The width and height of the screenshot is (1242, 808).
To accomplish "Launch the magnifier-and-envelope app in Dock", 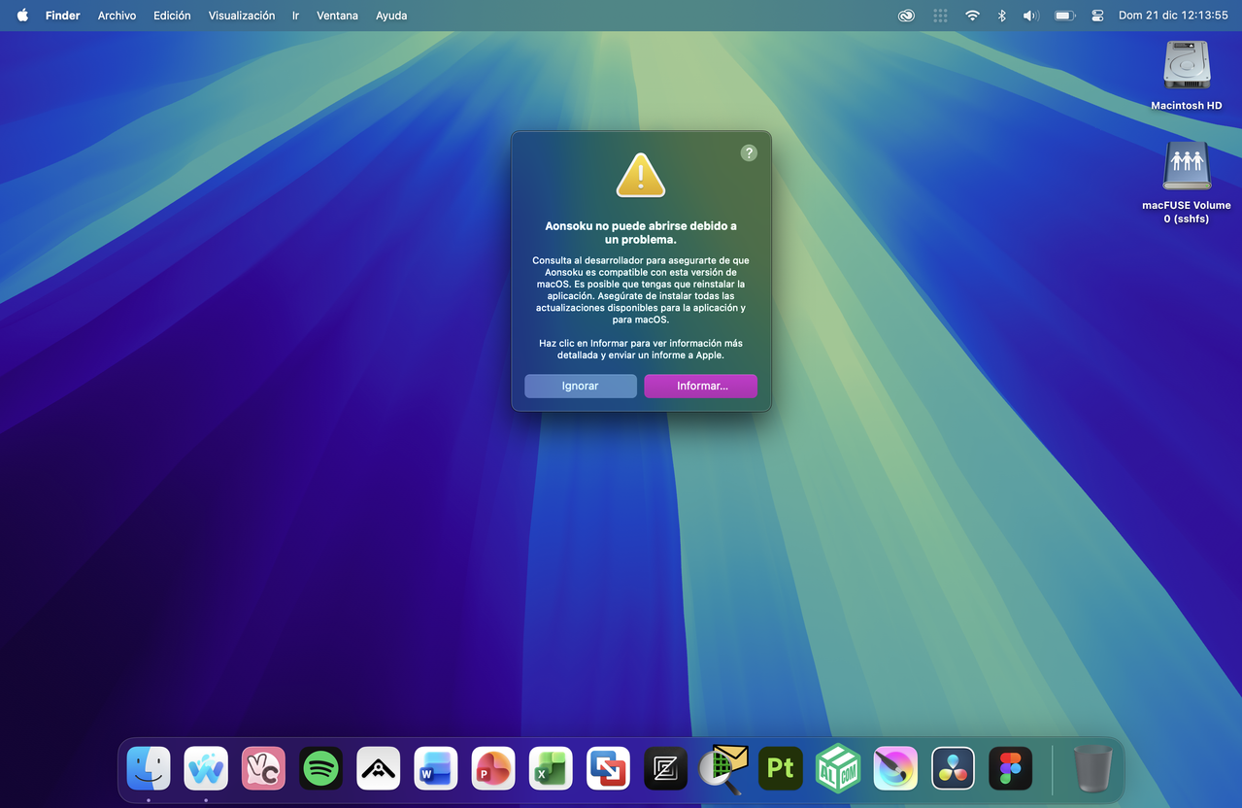I will click(x=723, y=768).
